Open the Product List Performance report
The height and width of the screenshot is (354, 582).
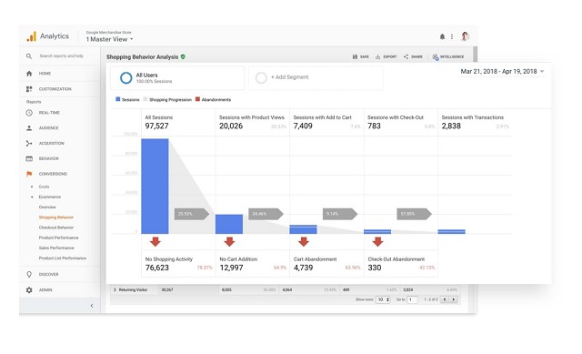coord(63,258)
